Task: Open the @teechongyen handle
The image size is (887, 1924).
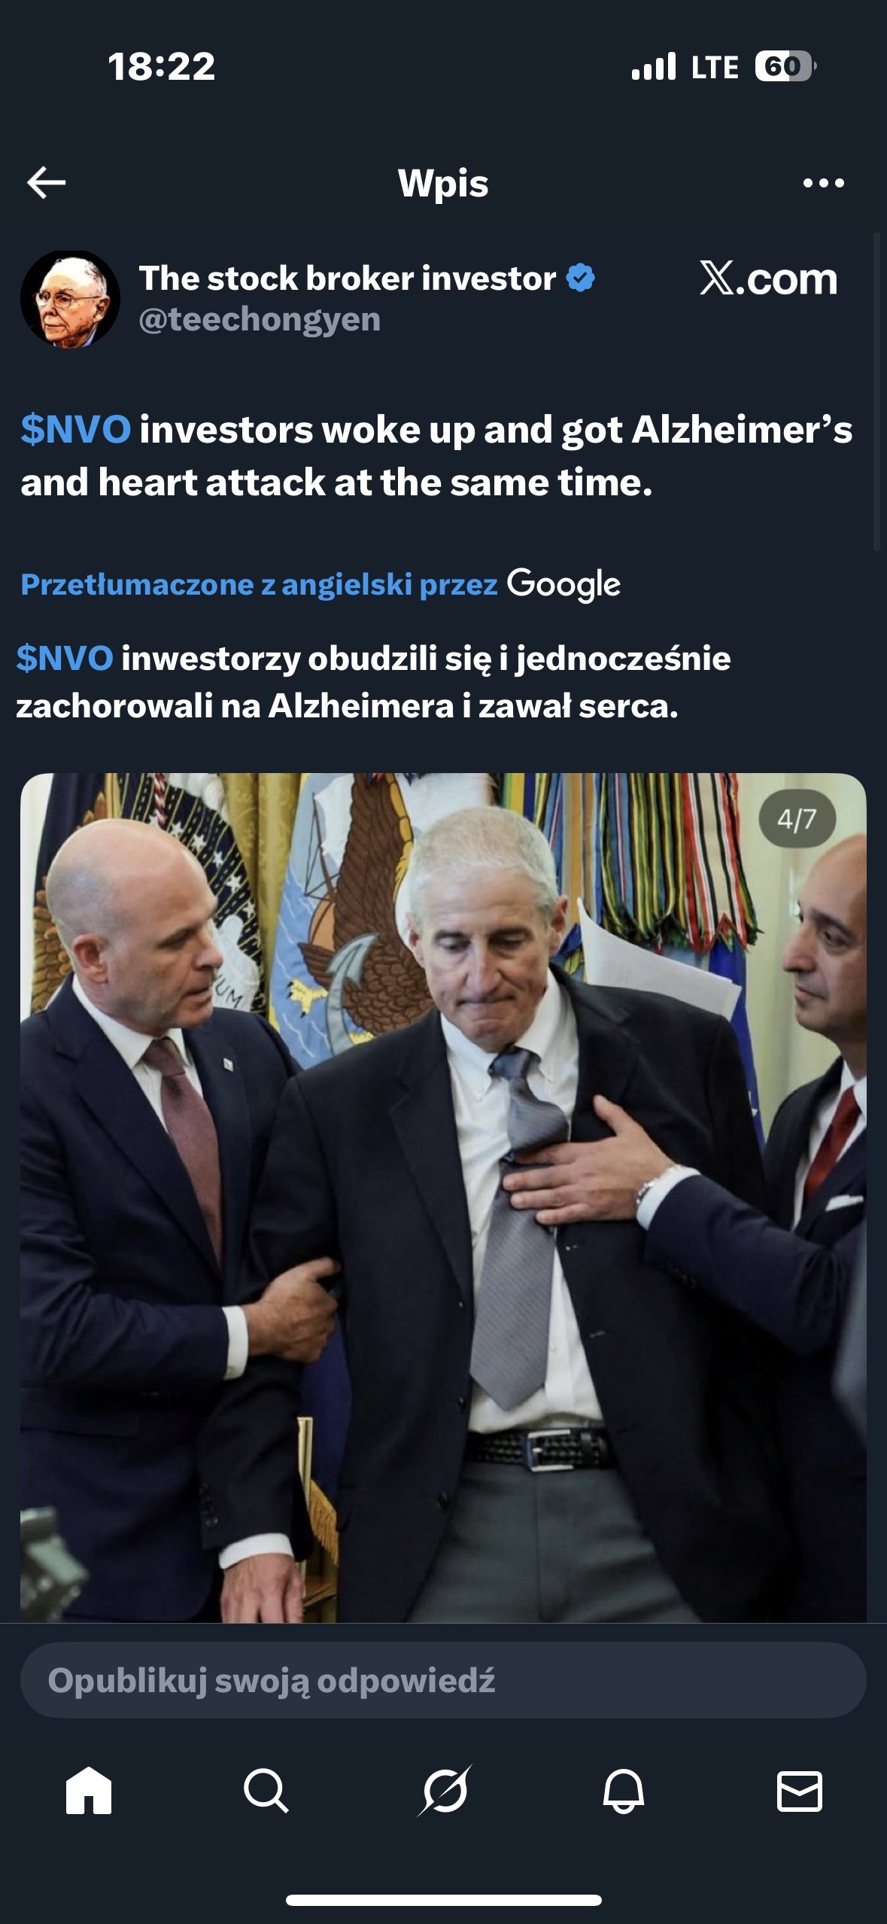Action: coord(260,319)
